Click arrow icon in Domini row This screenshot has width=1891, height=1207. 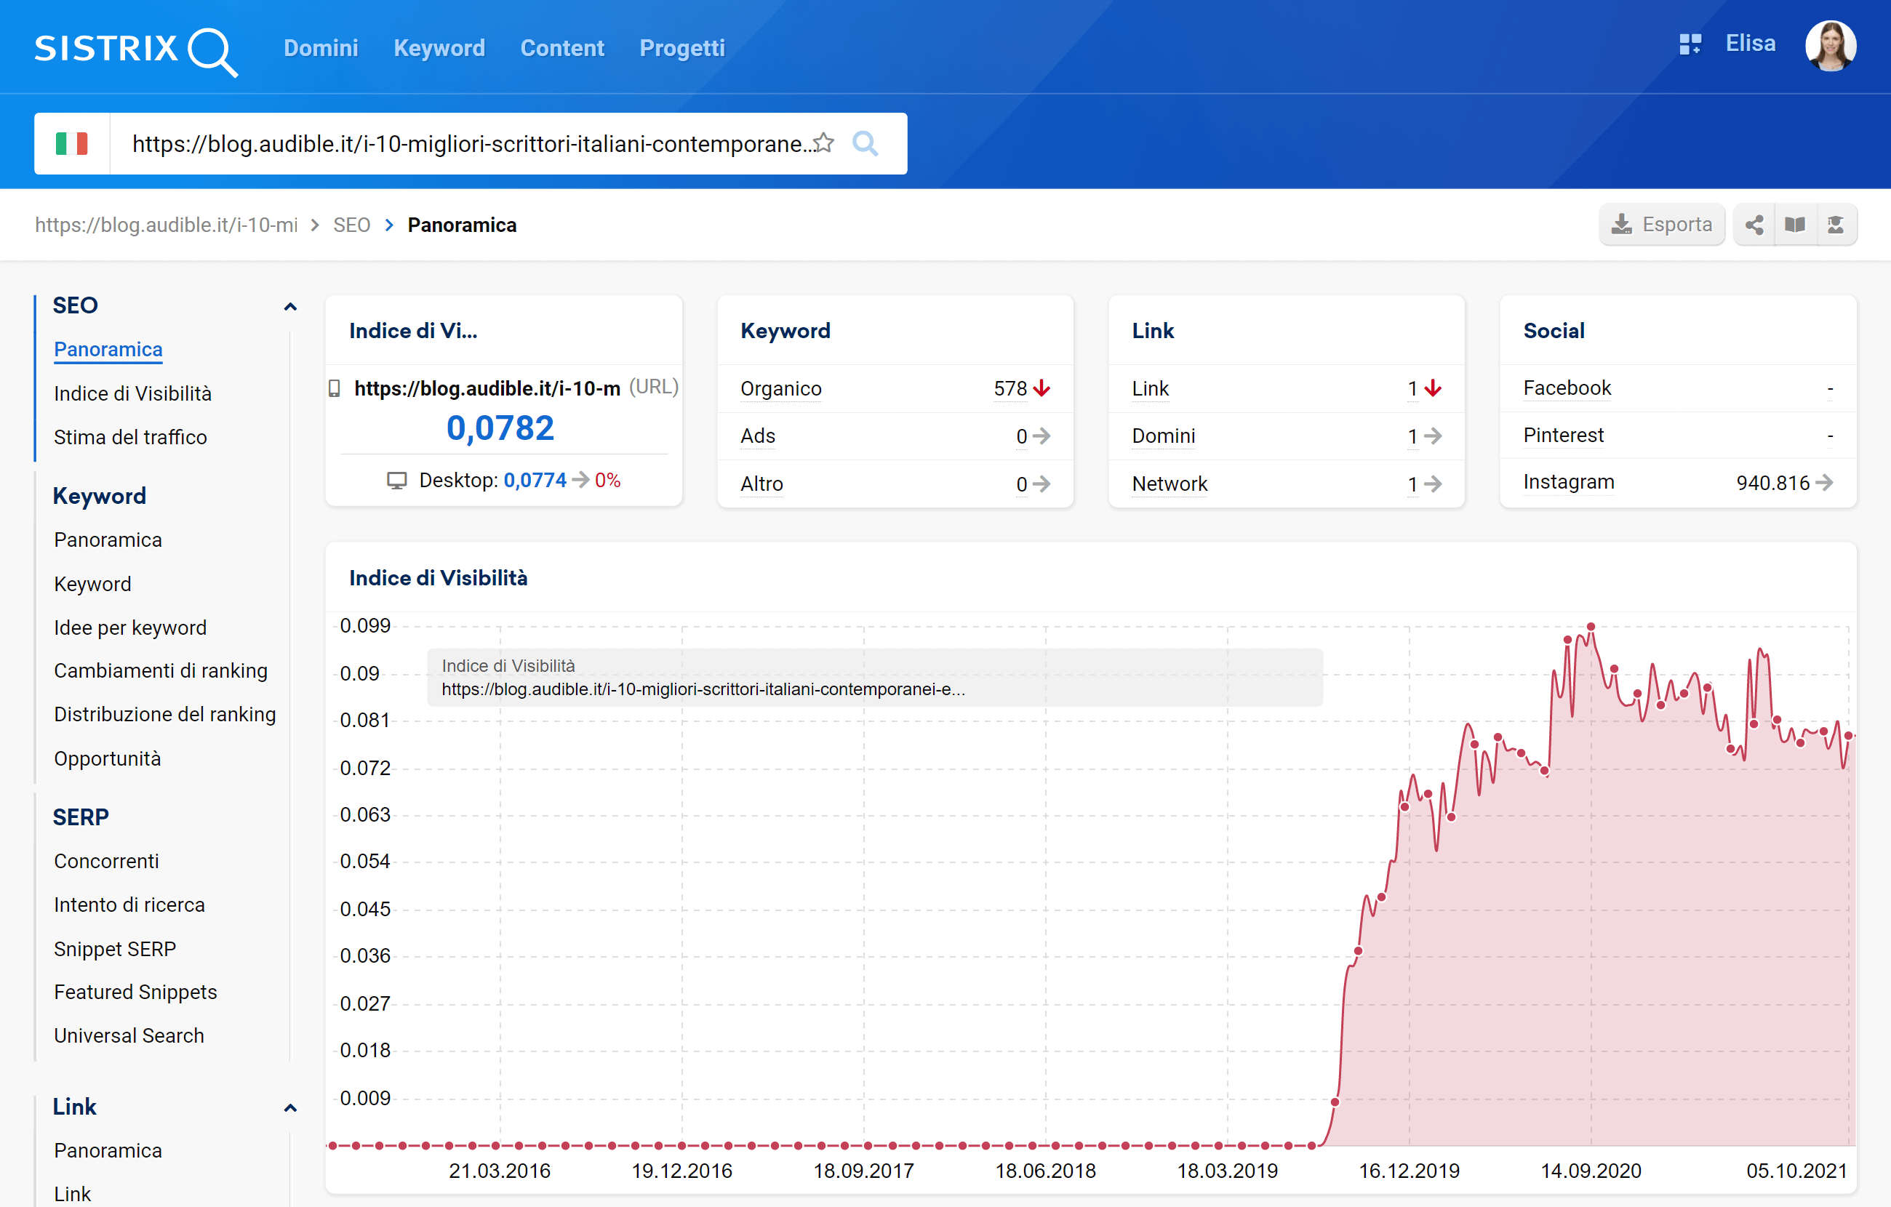click(1434, 436)
